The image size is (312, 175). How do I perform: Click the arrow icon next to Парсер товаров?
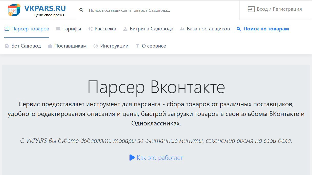click(6, 29)
